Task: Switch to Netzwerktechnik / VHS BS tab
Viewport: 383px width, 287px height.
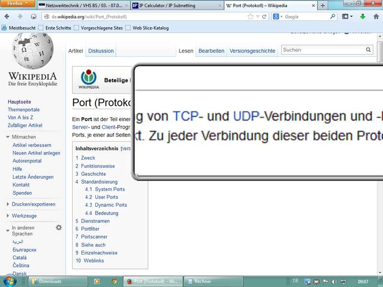Action: pyautogui.click(x=84, y=5)
